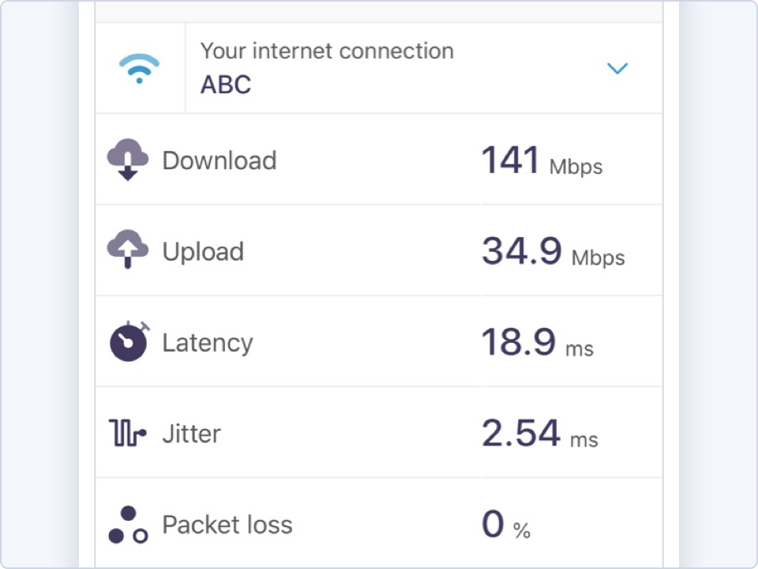Image resolution: width=758 pixels, height=569 pixels.
Task: Click the 'Your internet connection' heading
Action: (327, 51)
